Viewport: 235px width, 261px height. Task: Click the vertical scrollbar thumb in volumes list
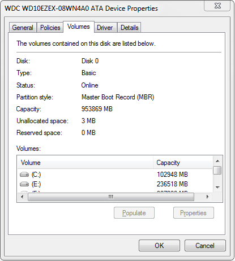pyautogui.click(x=217, y=171)
